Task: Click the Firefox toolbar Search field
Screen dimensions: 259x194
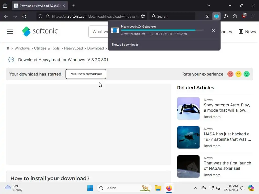Action: click(172, 16)
